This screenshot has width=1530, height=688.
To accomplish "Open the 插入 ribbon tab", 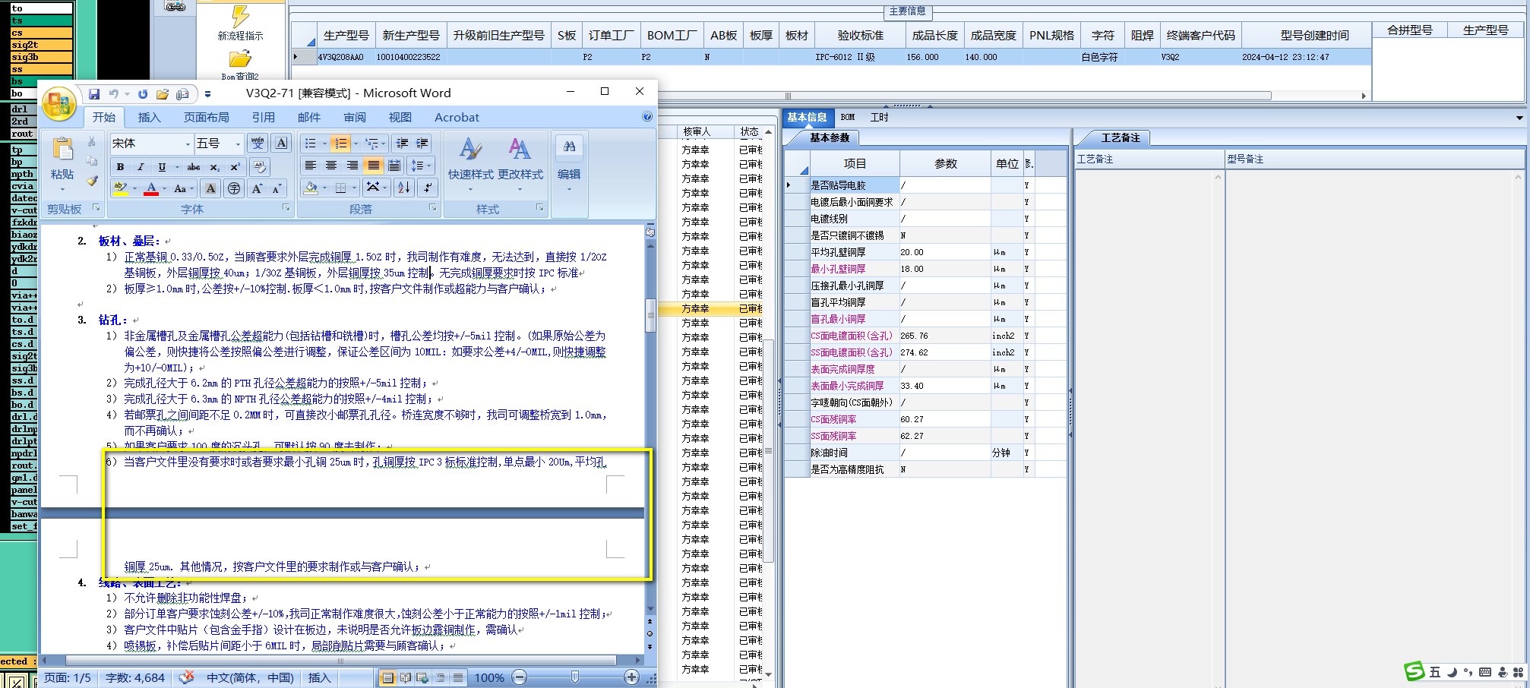I will tap(149, 117).
